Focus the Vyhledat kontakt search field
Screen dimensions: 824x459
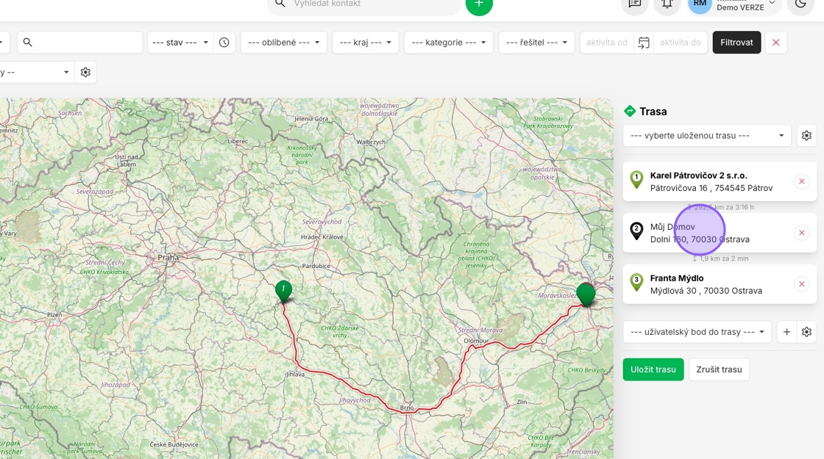coord(365,4)
